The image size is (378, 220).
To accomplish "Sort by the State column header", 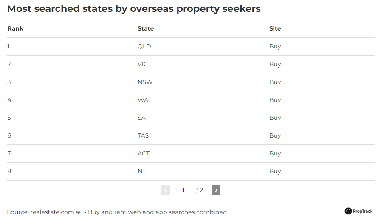I will [146, 28].
